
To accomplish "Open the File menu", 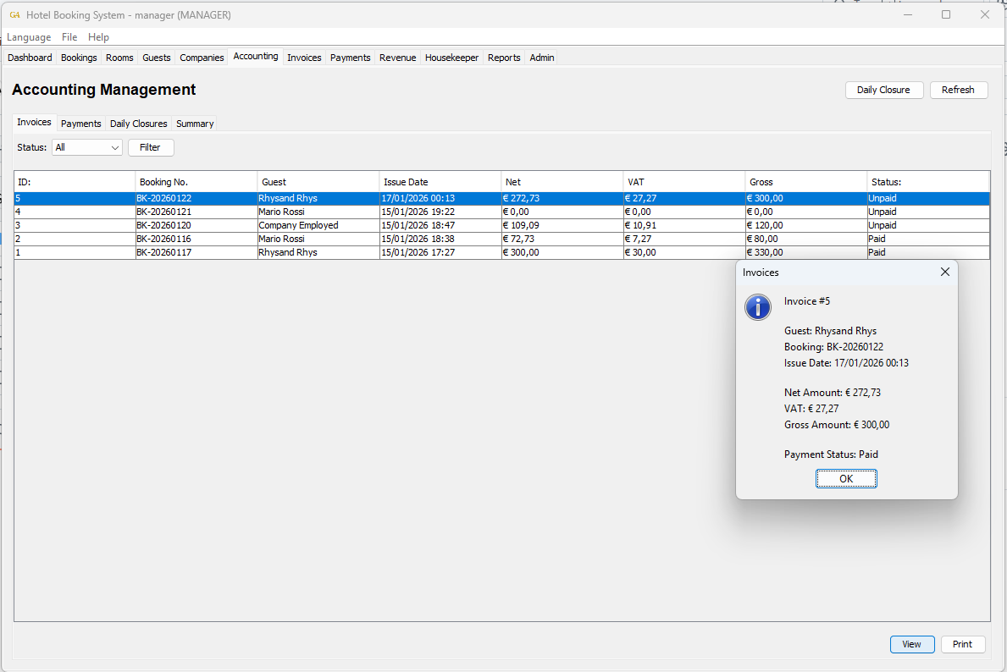I will (69, 37).
